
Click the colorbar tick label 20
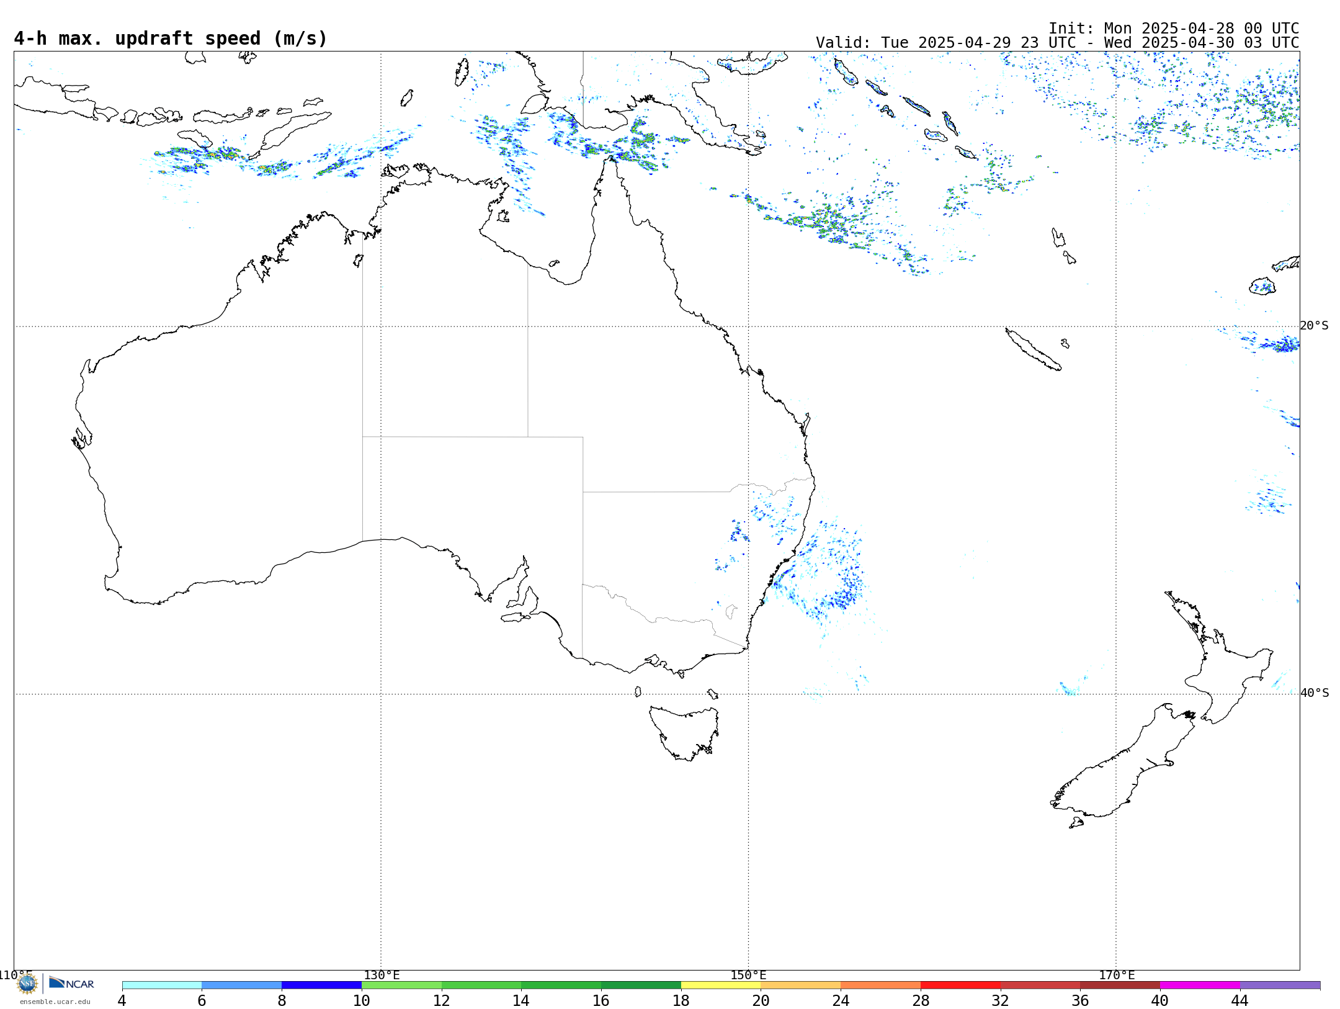[761, 1000]
